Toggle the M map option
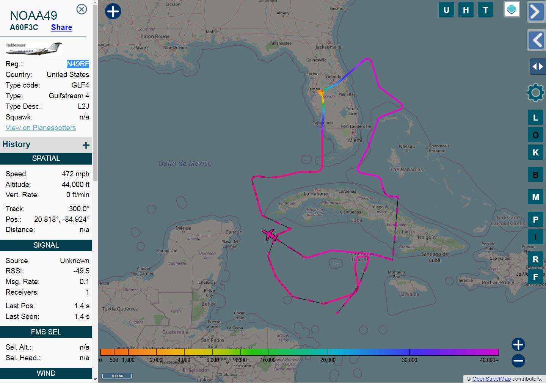The width and height of the screenshot is (546, 383). 535,197
